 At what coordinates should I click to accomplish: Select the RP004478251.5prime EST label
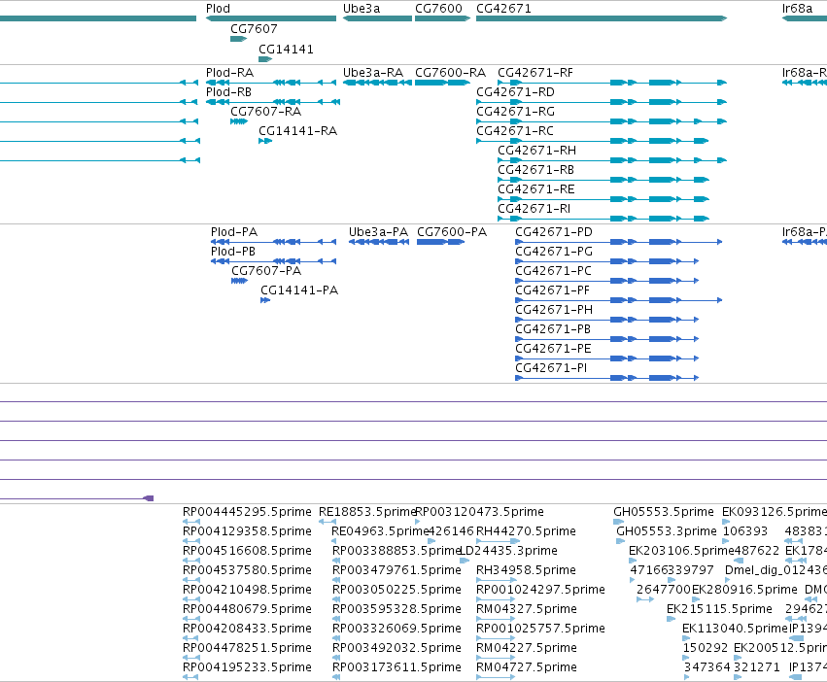(247, 648)
